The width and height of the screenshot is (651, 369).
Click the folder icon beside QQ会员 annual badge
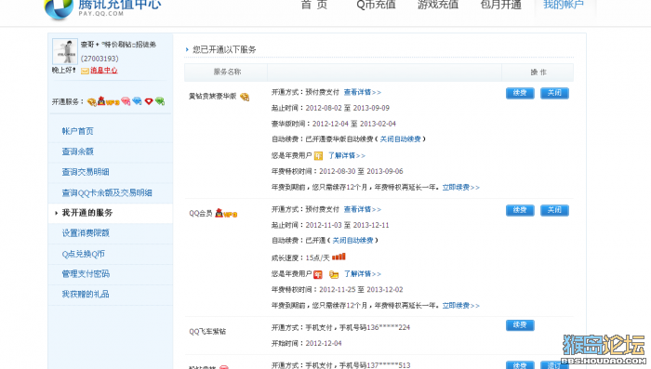pos(334,274)
